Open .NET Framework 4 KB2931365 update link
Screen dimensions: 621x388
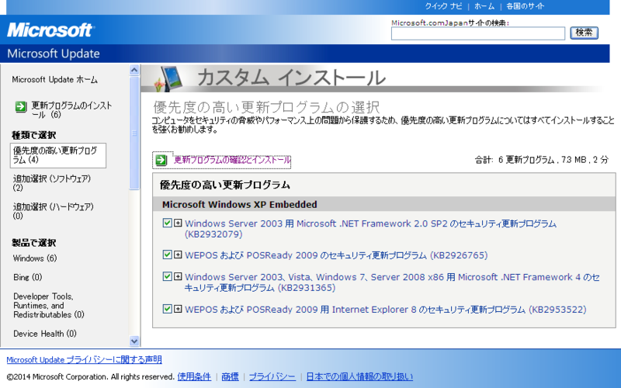point(392,282)
